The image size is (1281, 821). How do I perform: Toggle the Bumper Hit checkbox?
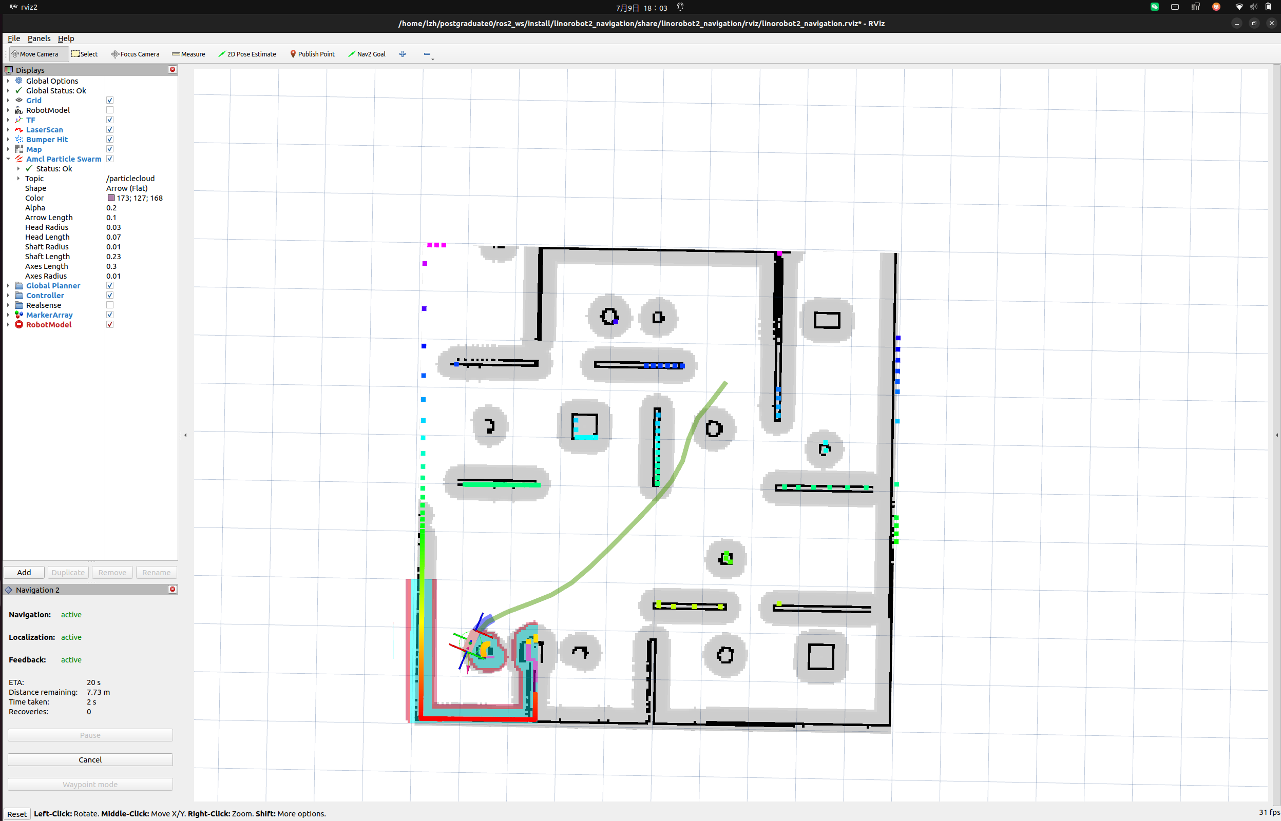pos(110,139)
